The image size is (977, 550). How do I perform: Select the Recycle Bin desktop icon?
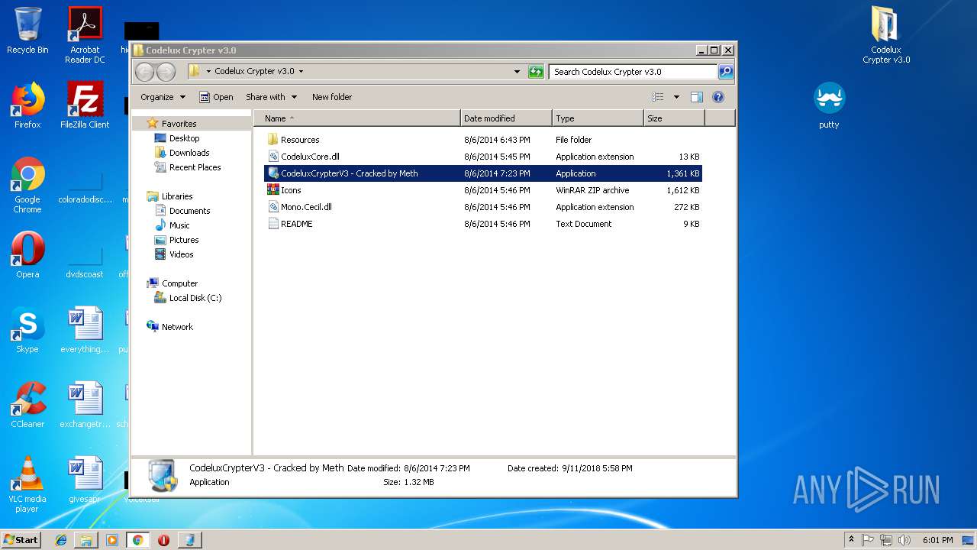click(x=27, y=31)
